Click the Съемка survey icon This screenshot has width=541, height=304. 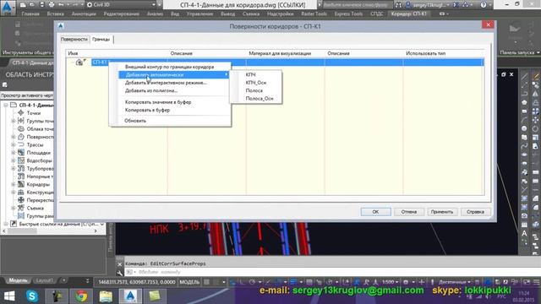(20, 208)
